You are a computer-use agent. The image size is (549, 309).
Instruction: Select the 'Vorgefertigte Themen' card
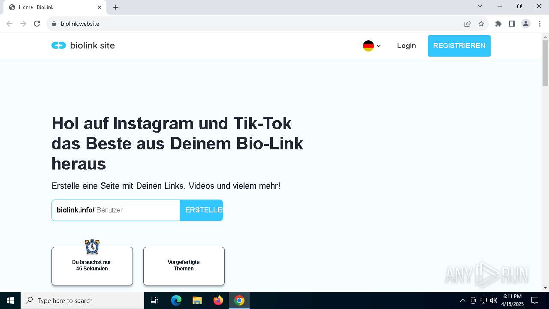point(184,266)
